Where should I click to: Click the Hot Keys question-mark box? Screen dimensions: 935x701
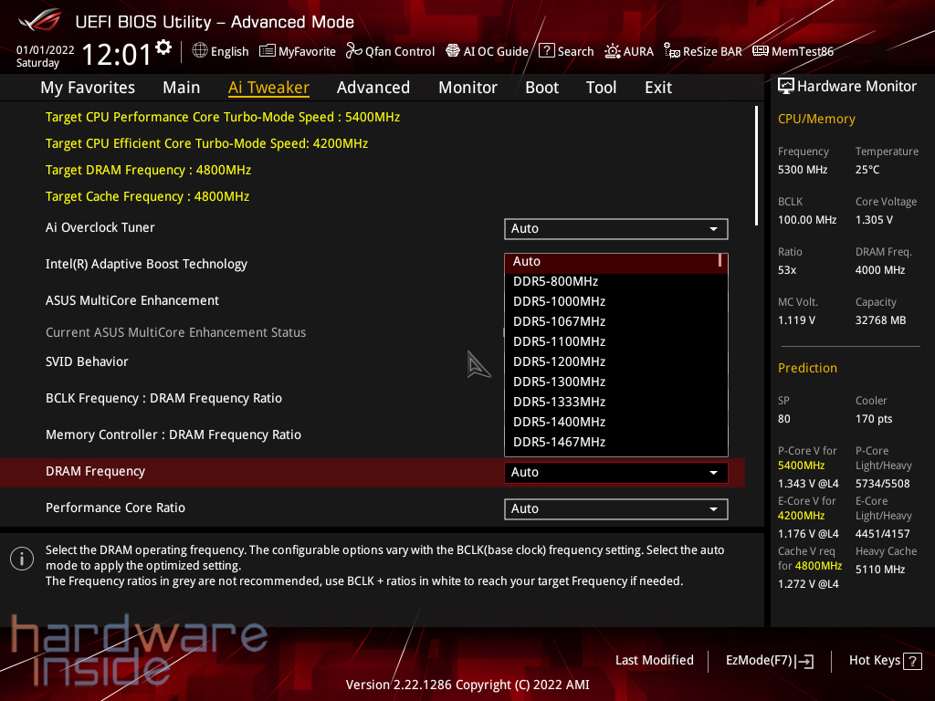[912, 661]
